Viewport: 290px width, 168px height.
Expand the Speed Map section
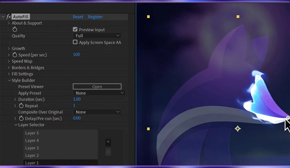click(x=9, y=61)
